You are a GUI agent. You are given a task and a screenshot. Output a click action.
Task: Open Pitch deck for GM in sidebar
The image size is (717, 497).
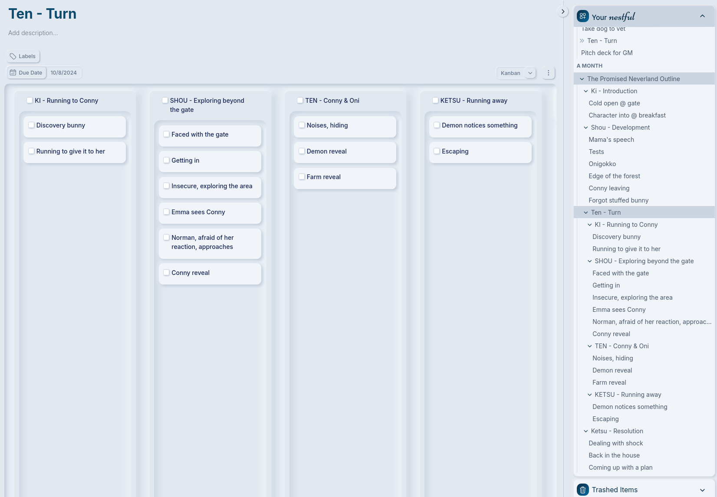tap(607, 53)
